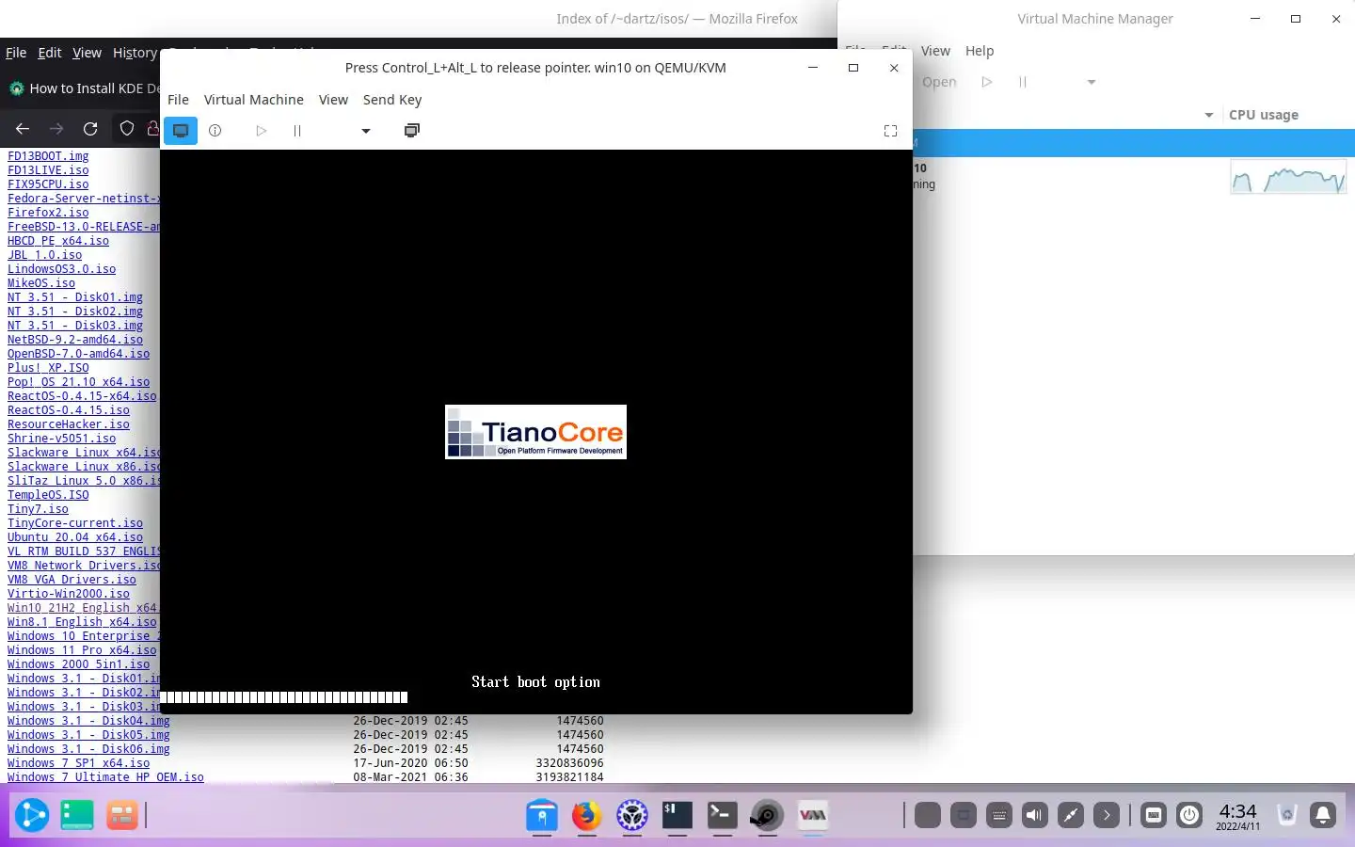The width and height of the screenshot is (1355, 847).
Task: Click the volume speaker icon in tray
Action: pos(1035,815)
